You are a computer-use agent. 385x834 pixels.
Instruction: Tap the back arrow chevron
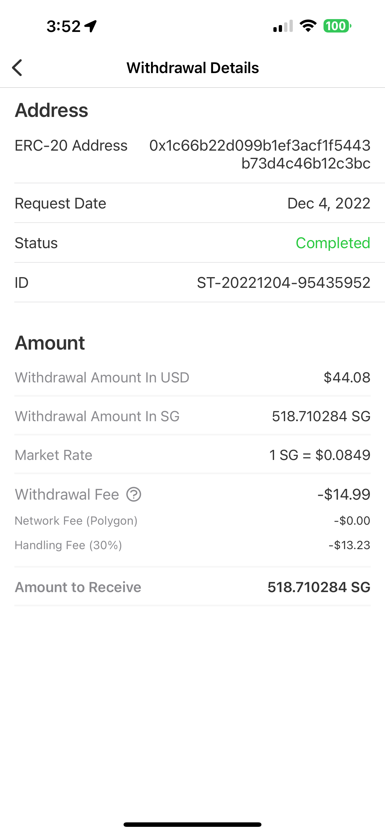[17, 68]
